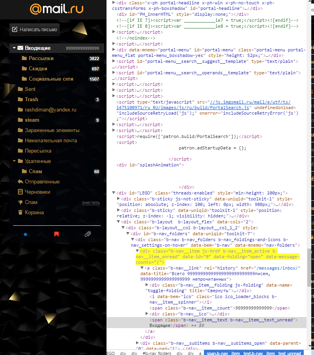Viewport: 314px width, 355px height.
Task: Click the Корзина trash bin icon
Action: click(x=21, y=212)
